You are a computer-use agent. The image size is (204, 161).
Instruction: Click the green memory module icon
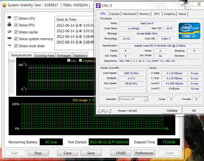click(9, 38)
